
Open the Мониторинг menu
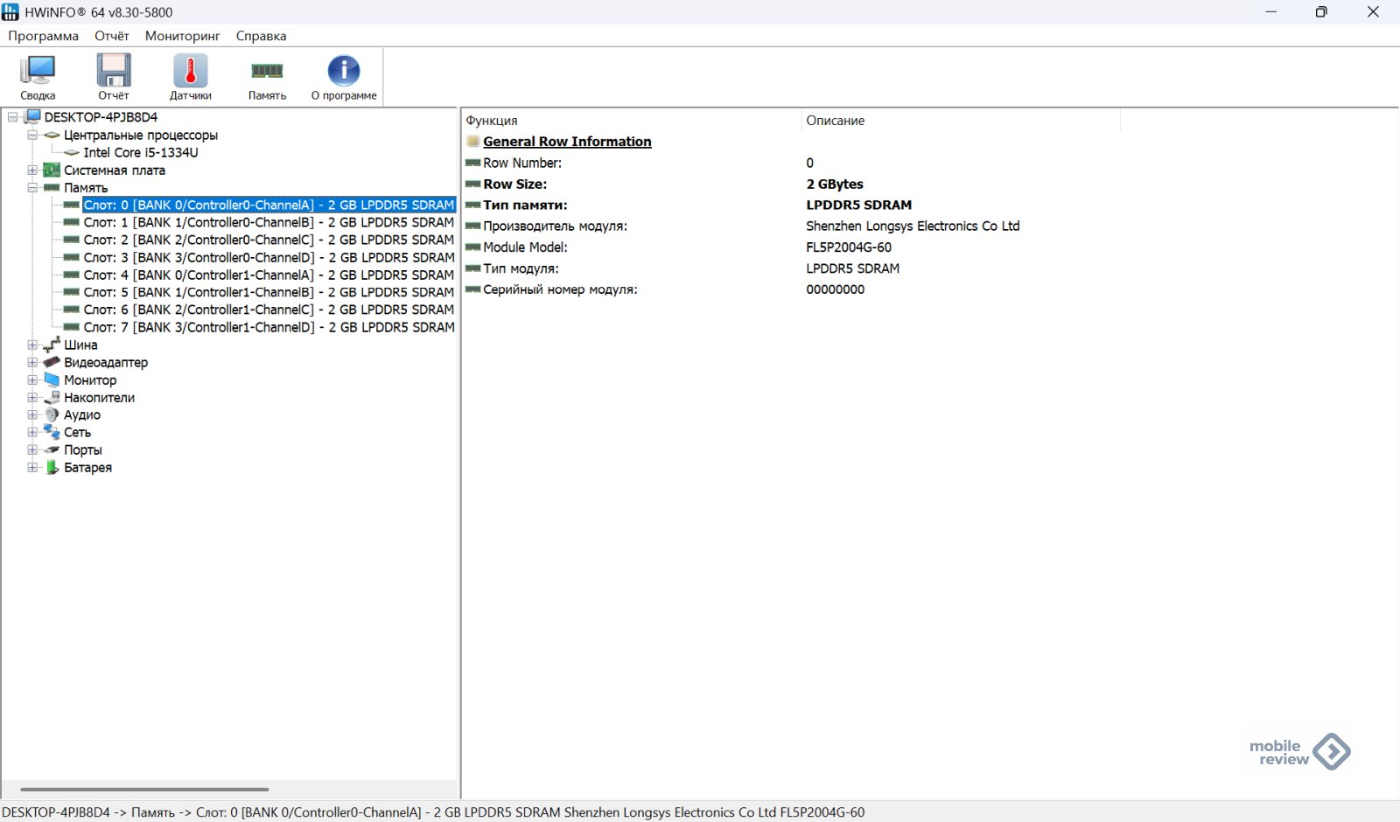[x=182, y=36]
